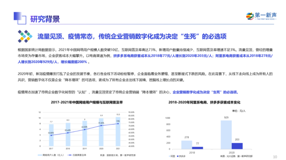
Task: Click the 55.80% line point for 2017
Action: pos(51,135)
